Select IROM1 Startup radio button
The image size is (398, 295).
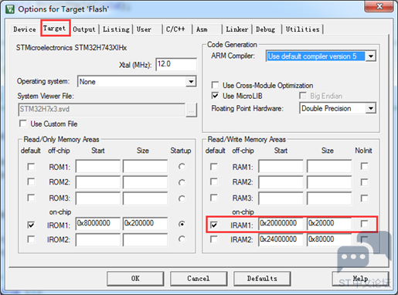coord(182,224)
